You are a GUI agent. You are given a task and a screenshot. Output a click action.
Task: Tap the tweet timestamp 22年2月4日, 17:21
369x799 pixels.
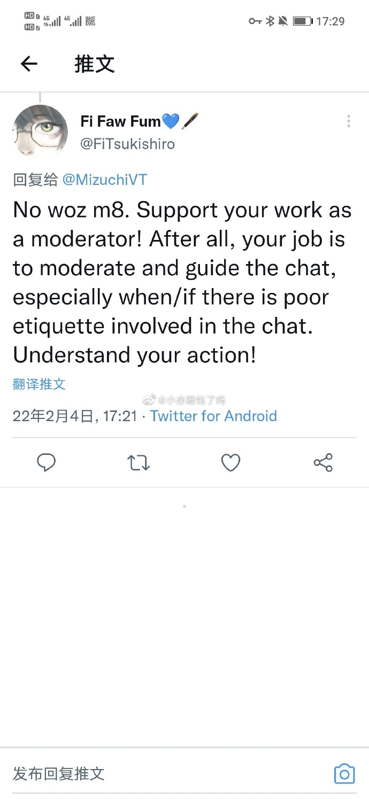click(x=75, y=416)
